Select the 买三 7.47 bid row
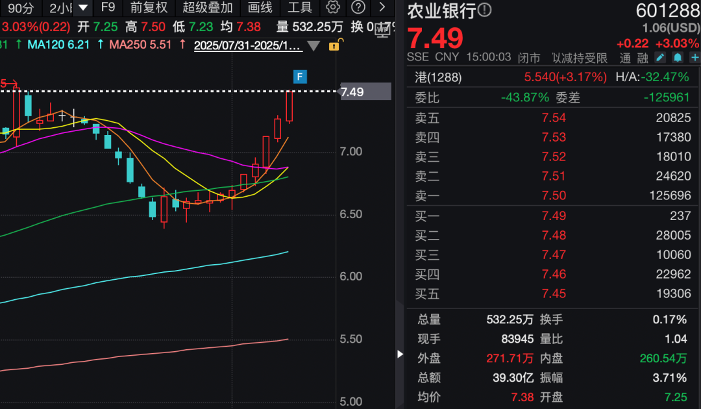 552,254
